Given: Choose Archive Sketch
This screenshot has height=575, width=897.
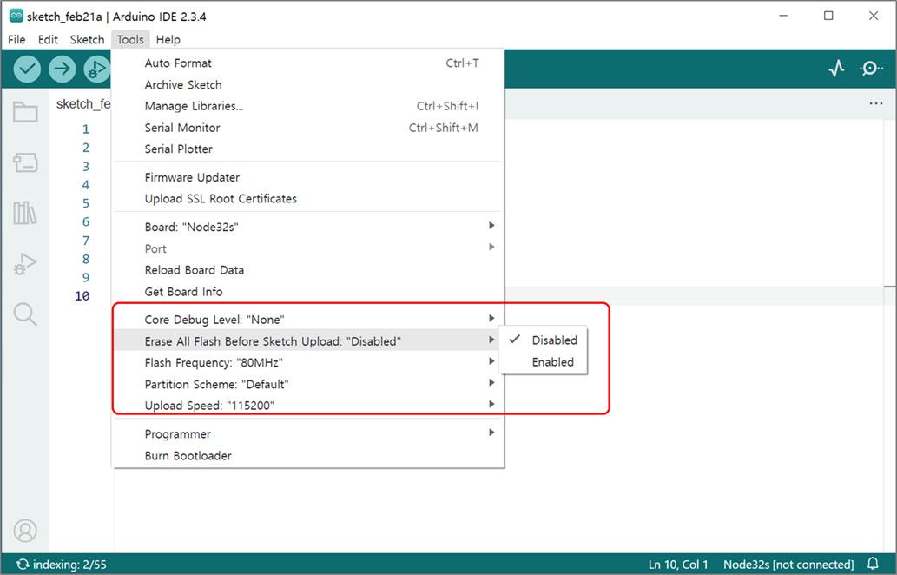Looking at the screenshot, I should [309, 84].
